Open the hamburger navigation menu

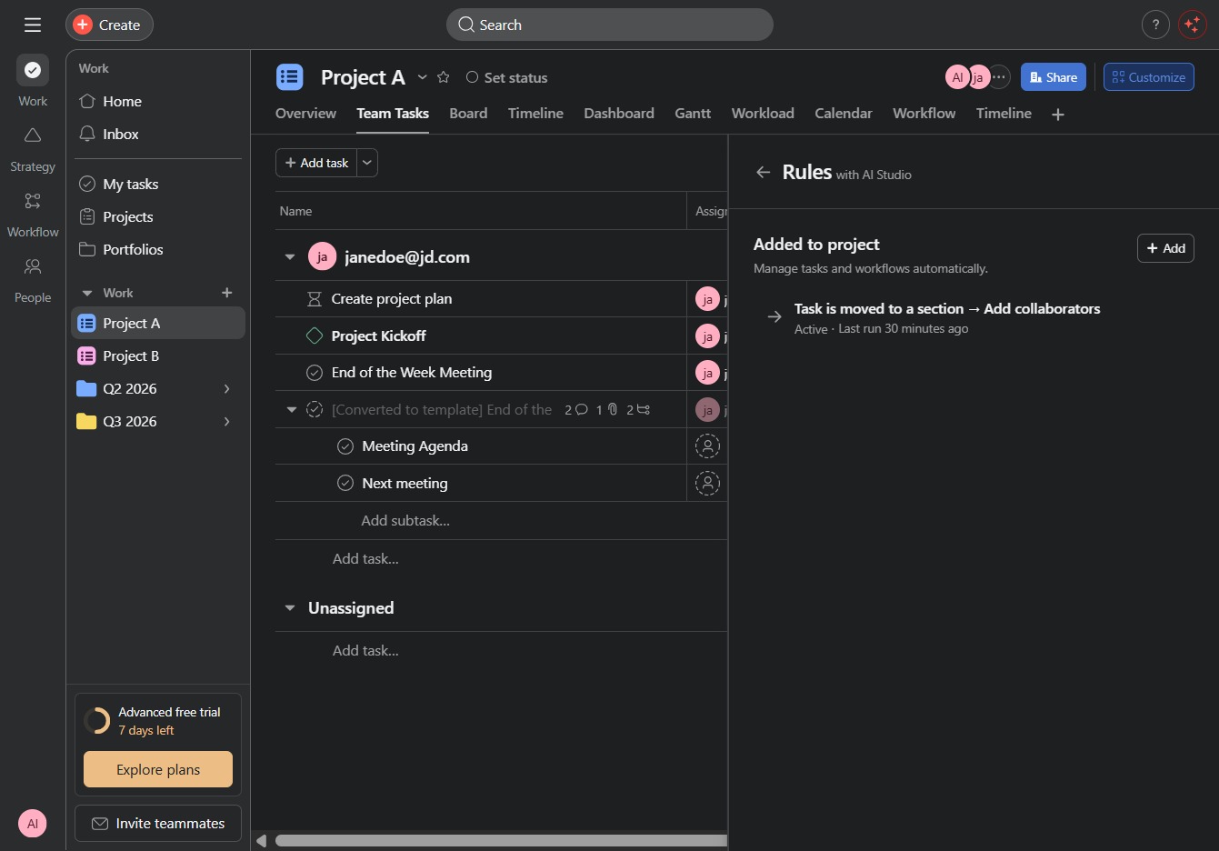coord(33,25)
